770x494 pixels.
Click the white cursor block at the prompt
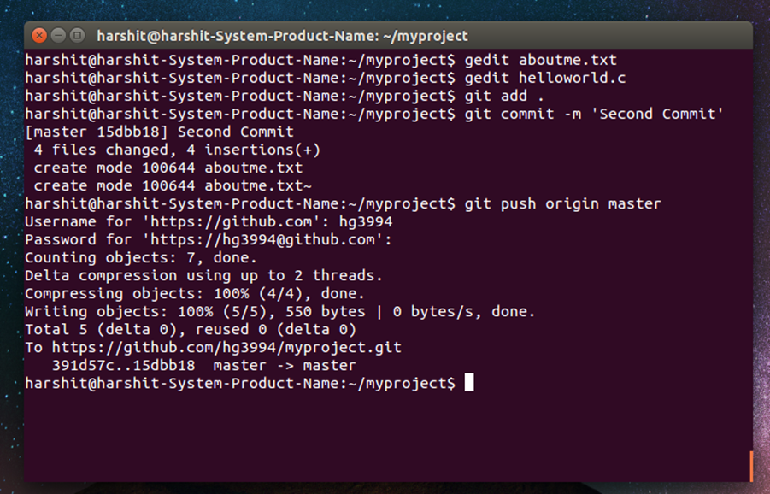pos(469,383)
